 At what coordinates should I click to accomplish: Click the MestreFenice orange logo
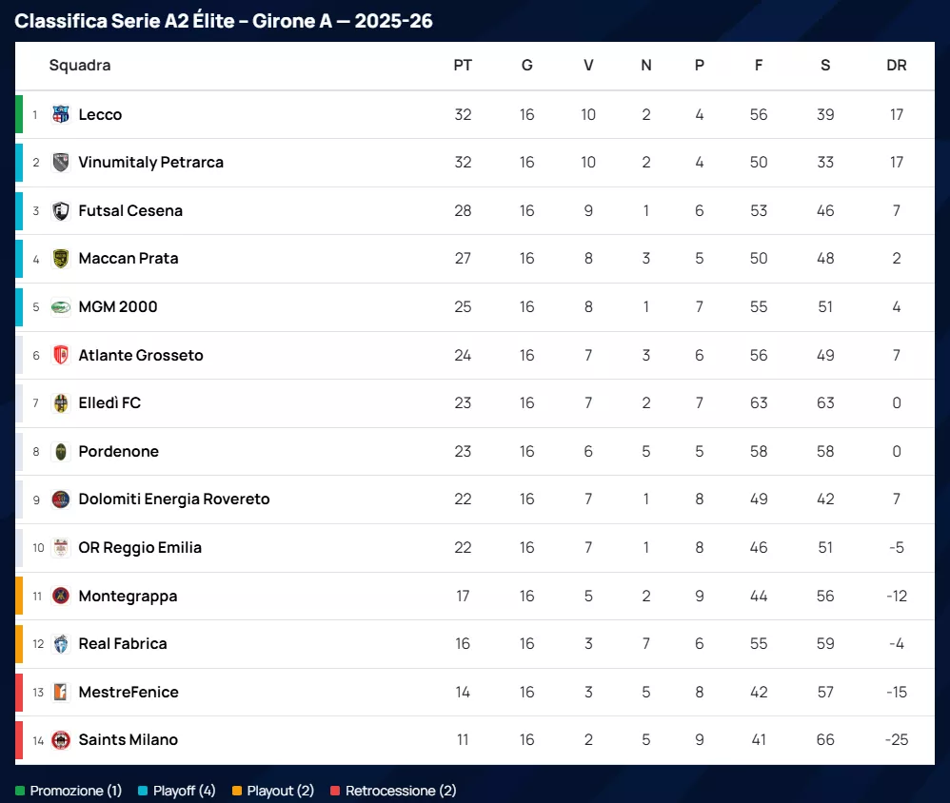click(61, 692)
